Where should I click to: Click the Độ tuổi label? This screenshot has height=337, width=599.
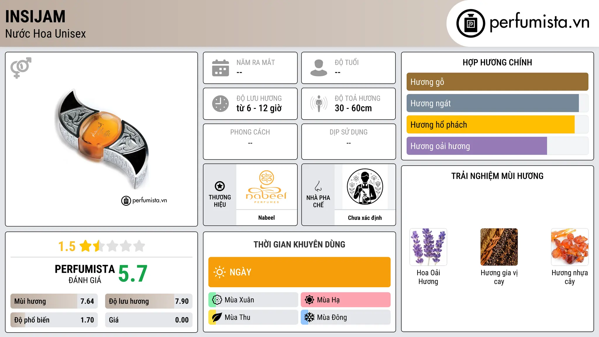point(347,63)
